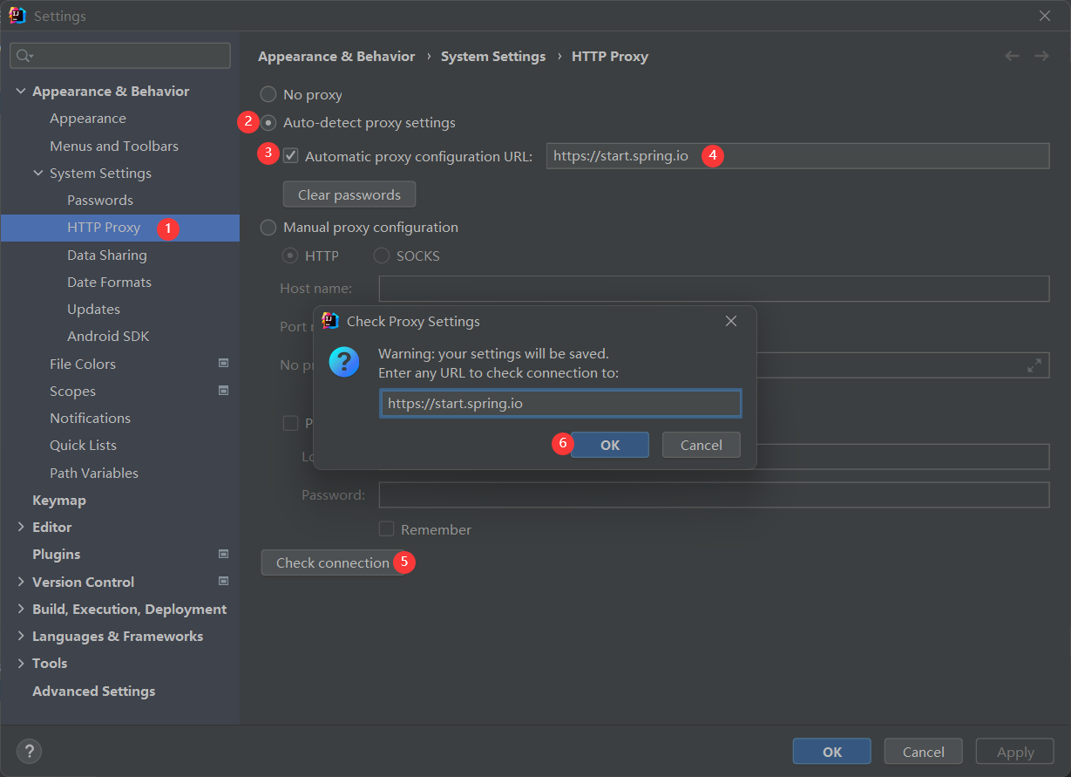Click the project-level icon beside File Colors

coord(223,363)
